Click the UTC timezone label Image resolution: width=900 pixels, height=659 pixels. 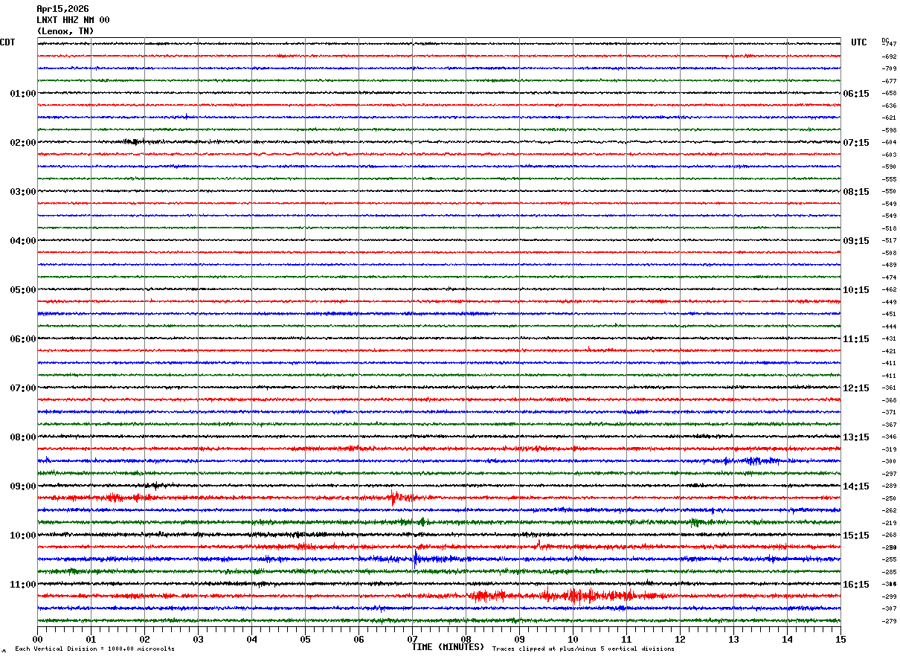click(x=859, y=42)
